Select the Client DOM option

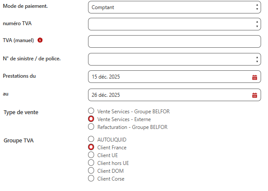[x=91, y=171]
